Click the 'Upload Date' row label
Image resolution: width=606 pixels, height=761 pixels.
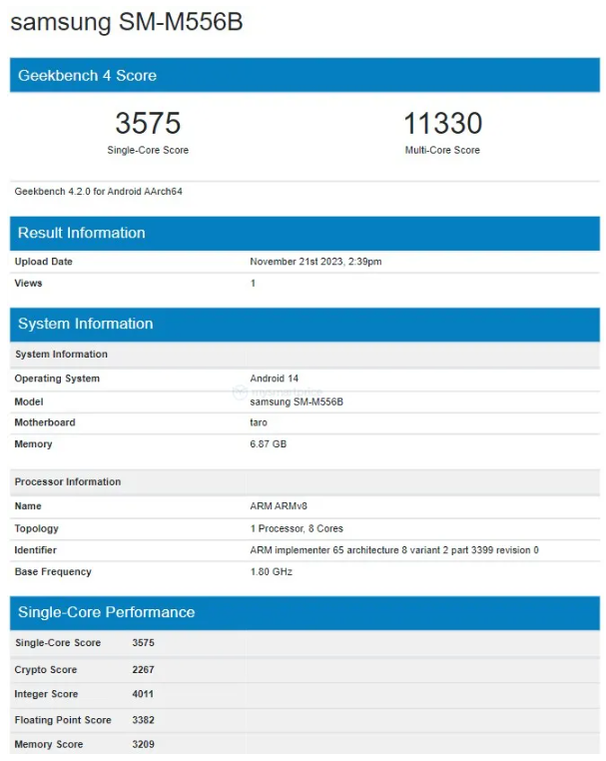(44, 262)
